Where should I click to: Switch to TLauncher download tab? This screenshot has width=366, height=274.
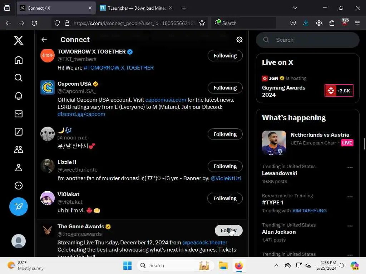click(137, 8)
